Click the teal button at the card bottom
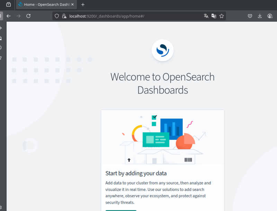The height and width of the screenshot is (211, 277). (x=121, y=210)
